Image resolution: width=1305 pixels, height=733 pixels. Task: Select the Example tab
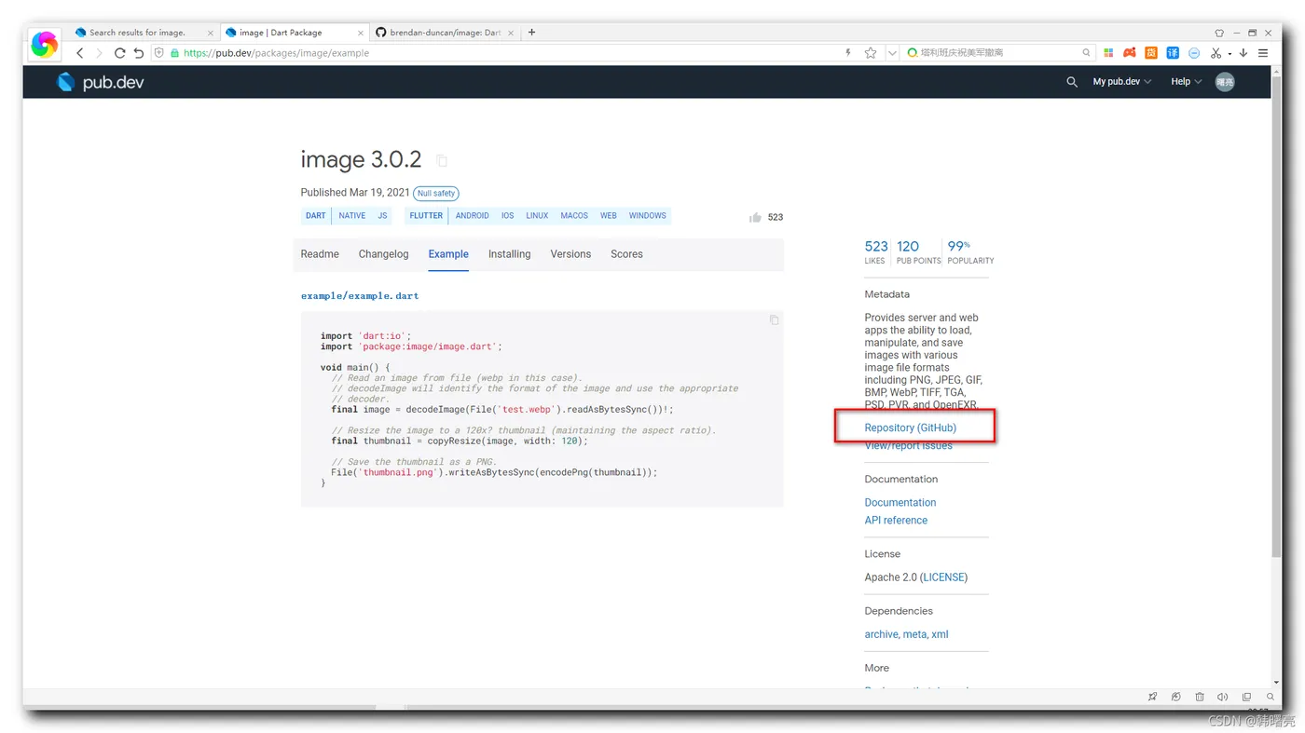point(448,254)
